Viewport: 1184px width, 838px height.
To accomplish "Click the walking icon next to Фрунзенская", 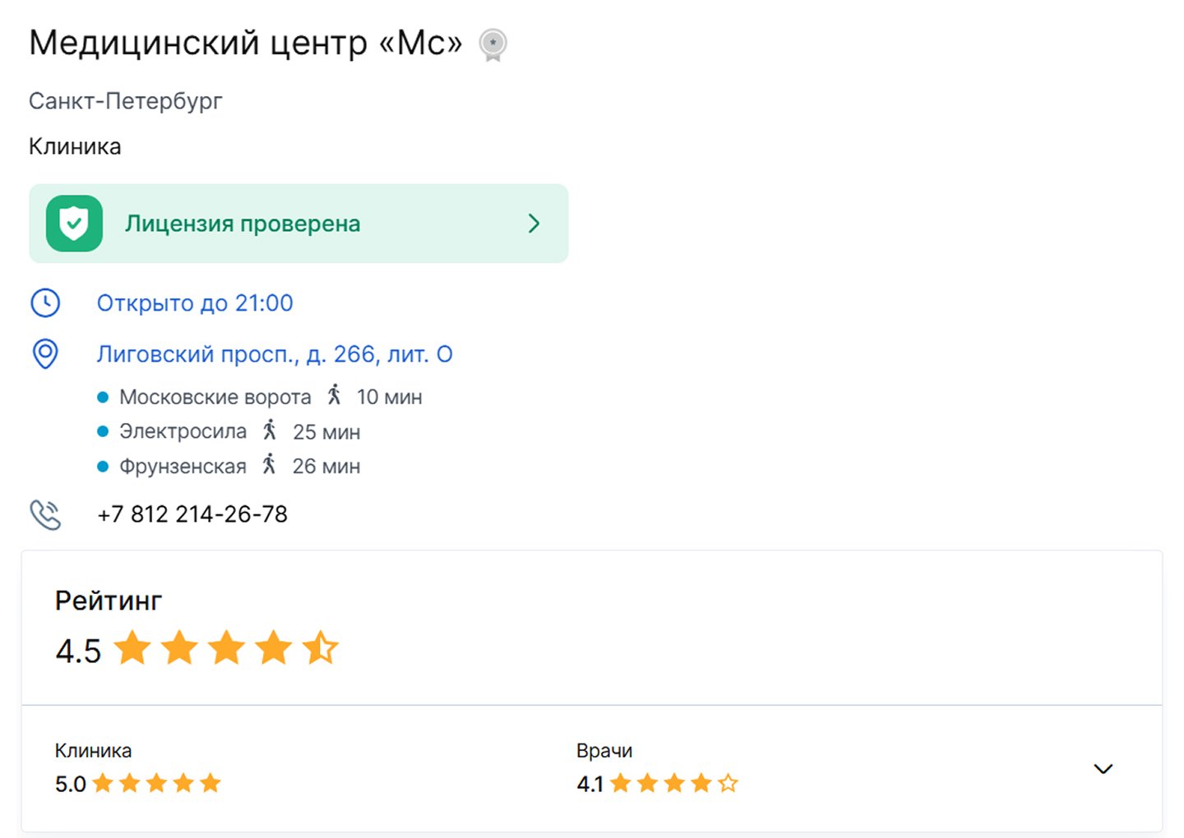I will pos(269,464).
